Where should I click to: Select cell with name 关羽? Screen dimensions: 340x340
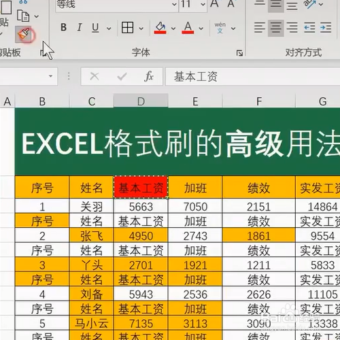91,206
